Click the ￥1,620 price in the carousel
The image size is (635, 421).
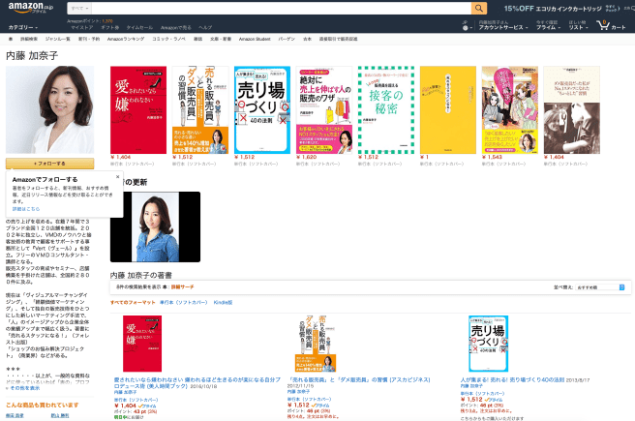pyautogui.click(x=307, y=157)
